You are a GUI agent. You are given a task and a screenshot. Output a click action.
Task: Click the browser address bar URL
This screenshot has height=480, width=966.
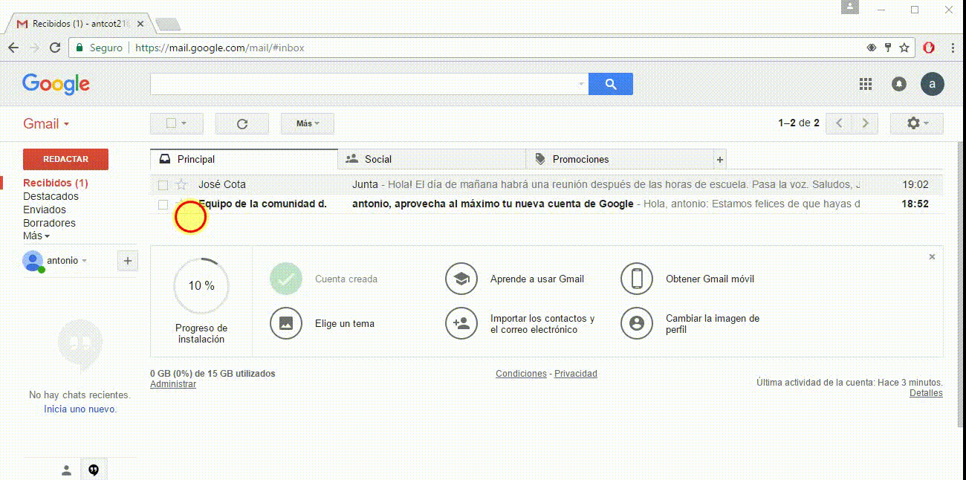point(220,48)
